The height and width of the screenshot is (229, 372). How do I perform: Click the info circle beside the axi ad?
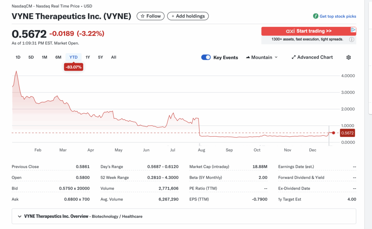pyautogui.click(x=351, y=39)
